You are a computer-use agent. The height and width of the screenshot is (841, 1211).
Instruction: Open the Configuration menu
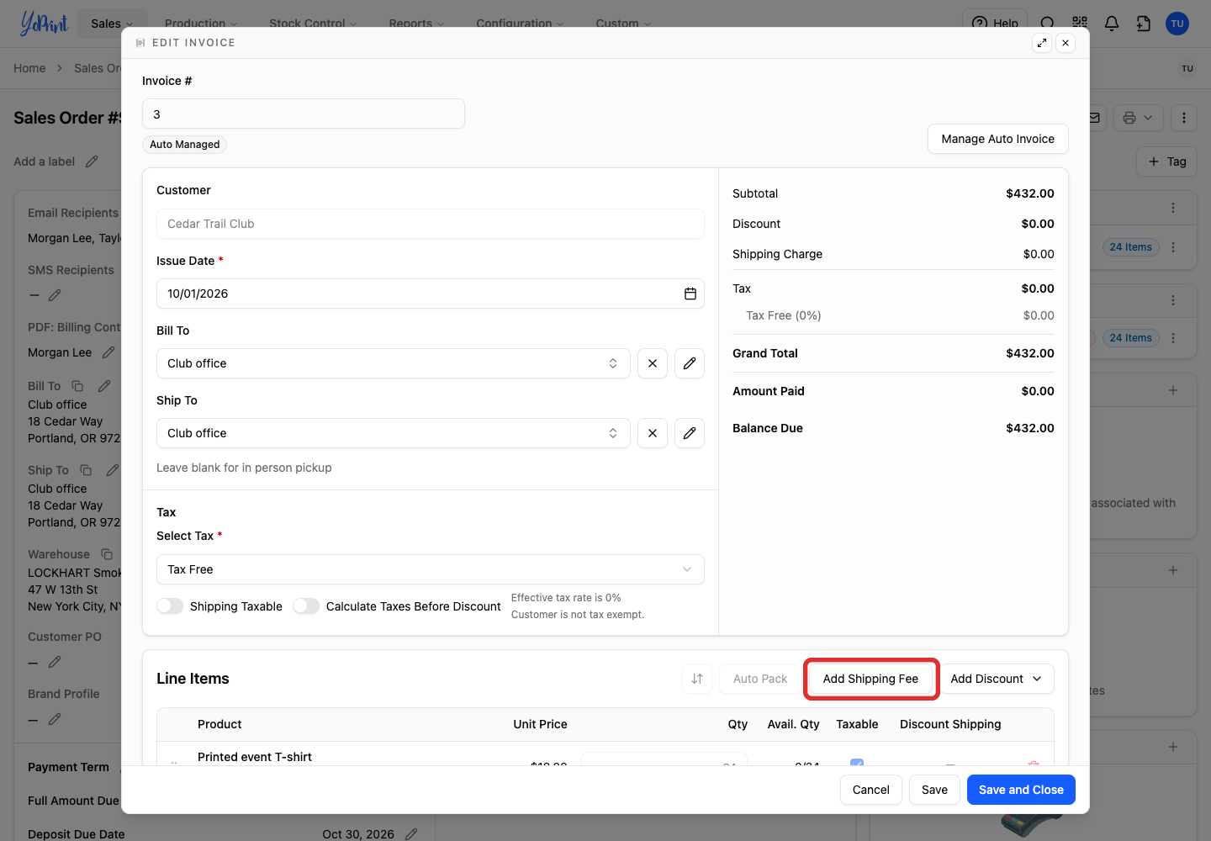click(520, 24)
